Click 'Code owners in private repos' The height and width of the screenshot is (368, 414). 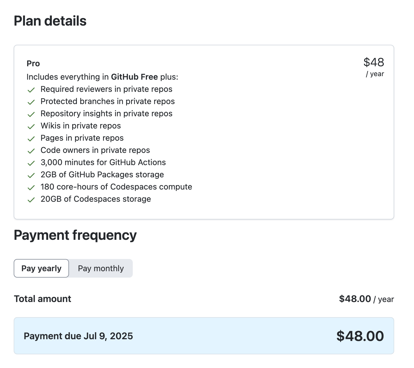[x=95, y=150]
